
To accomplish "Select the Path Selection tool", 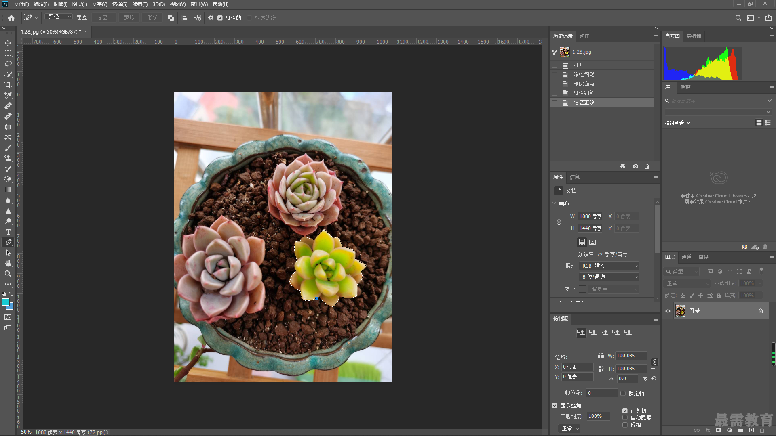I will (x=8, y=253).
